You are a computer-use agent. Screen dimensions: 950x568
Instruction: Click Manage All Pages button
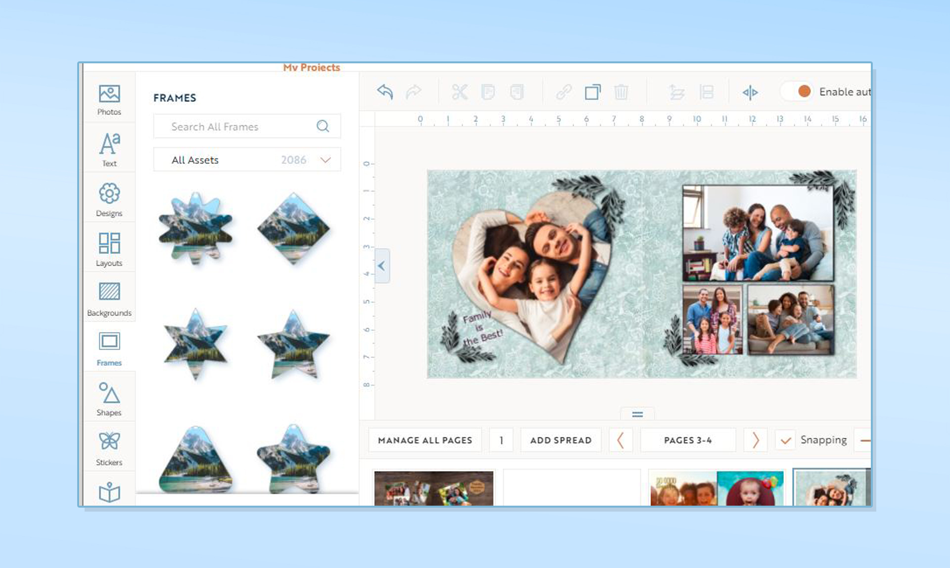[425, 440]
